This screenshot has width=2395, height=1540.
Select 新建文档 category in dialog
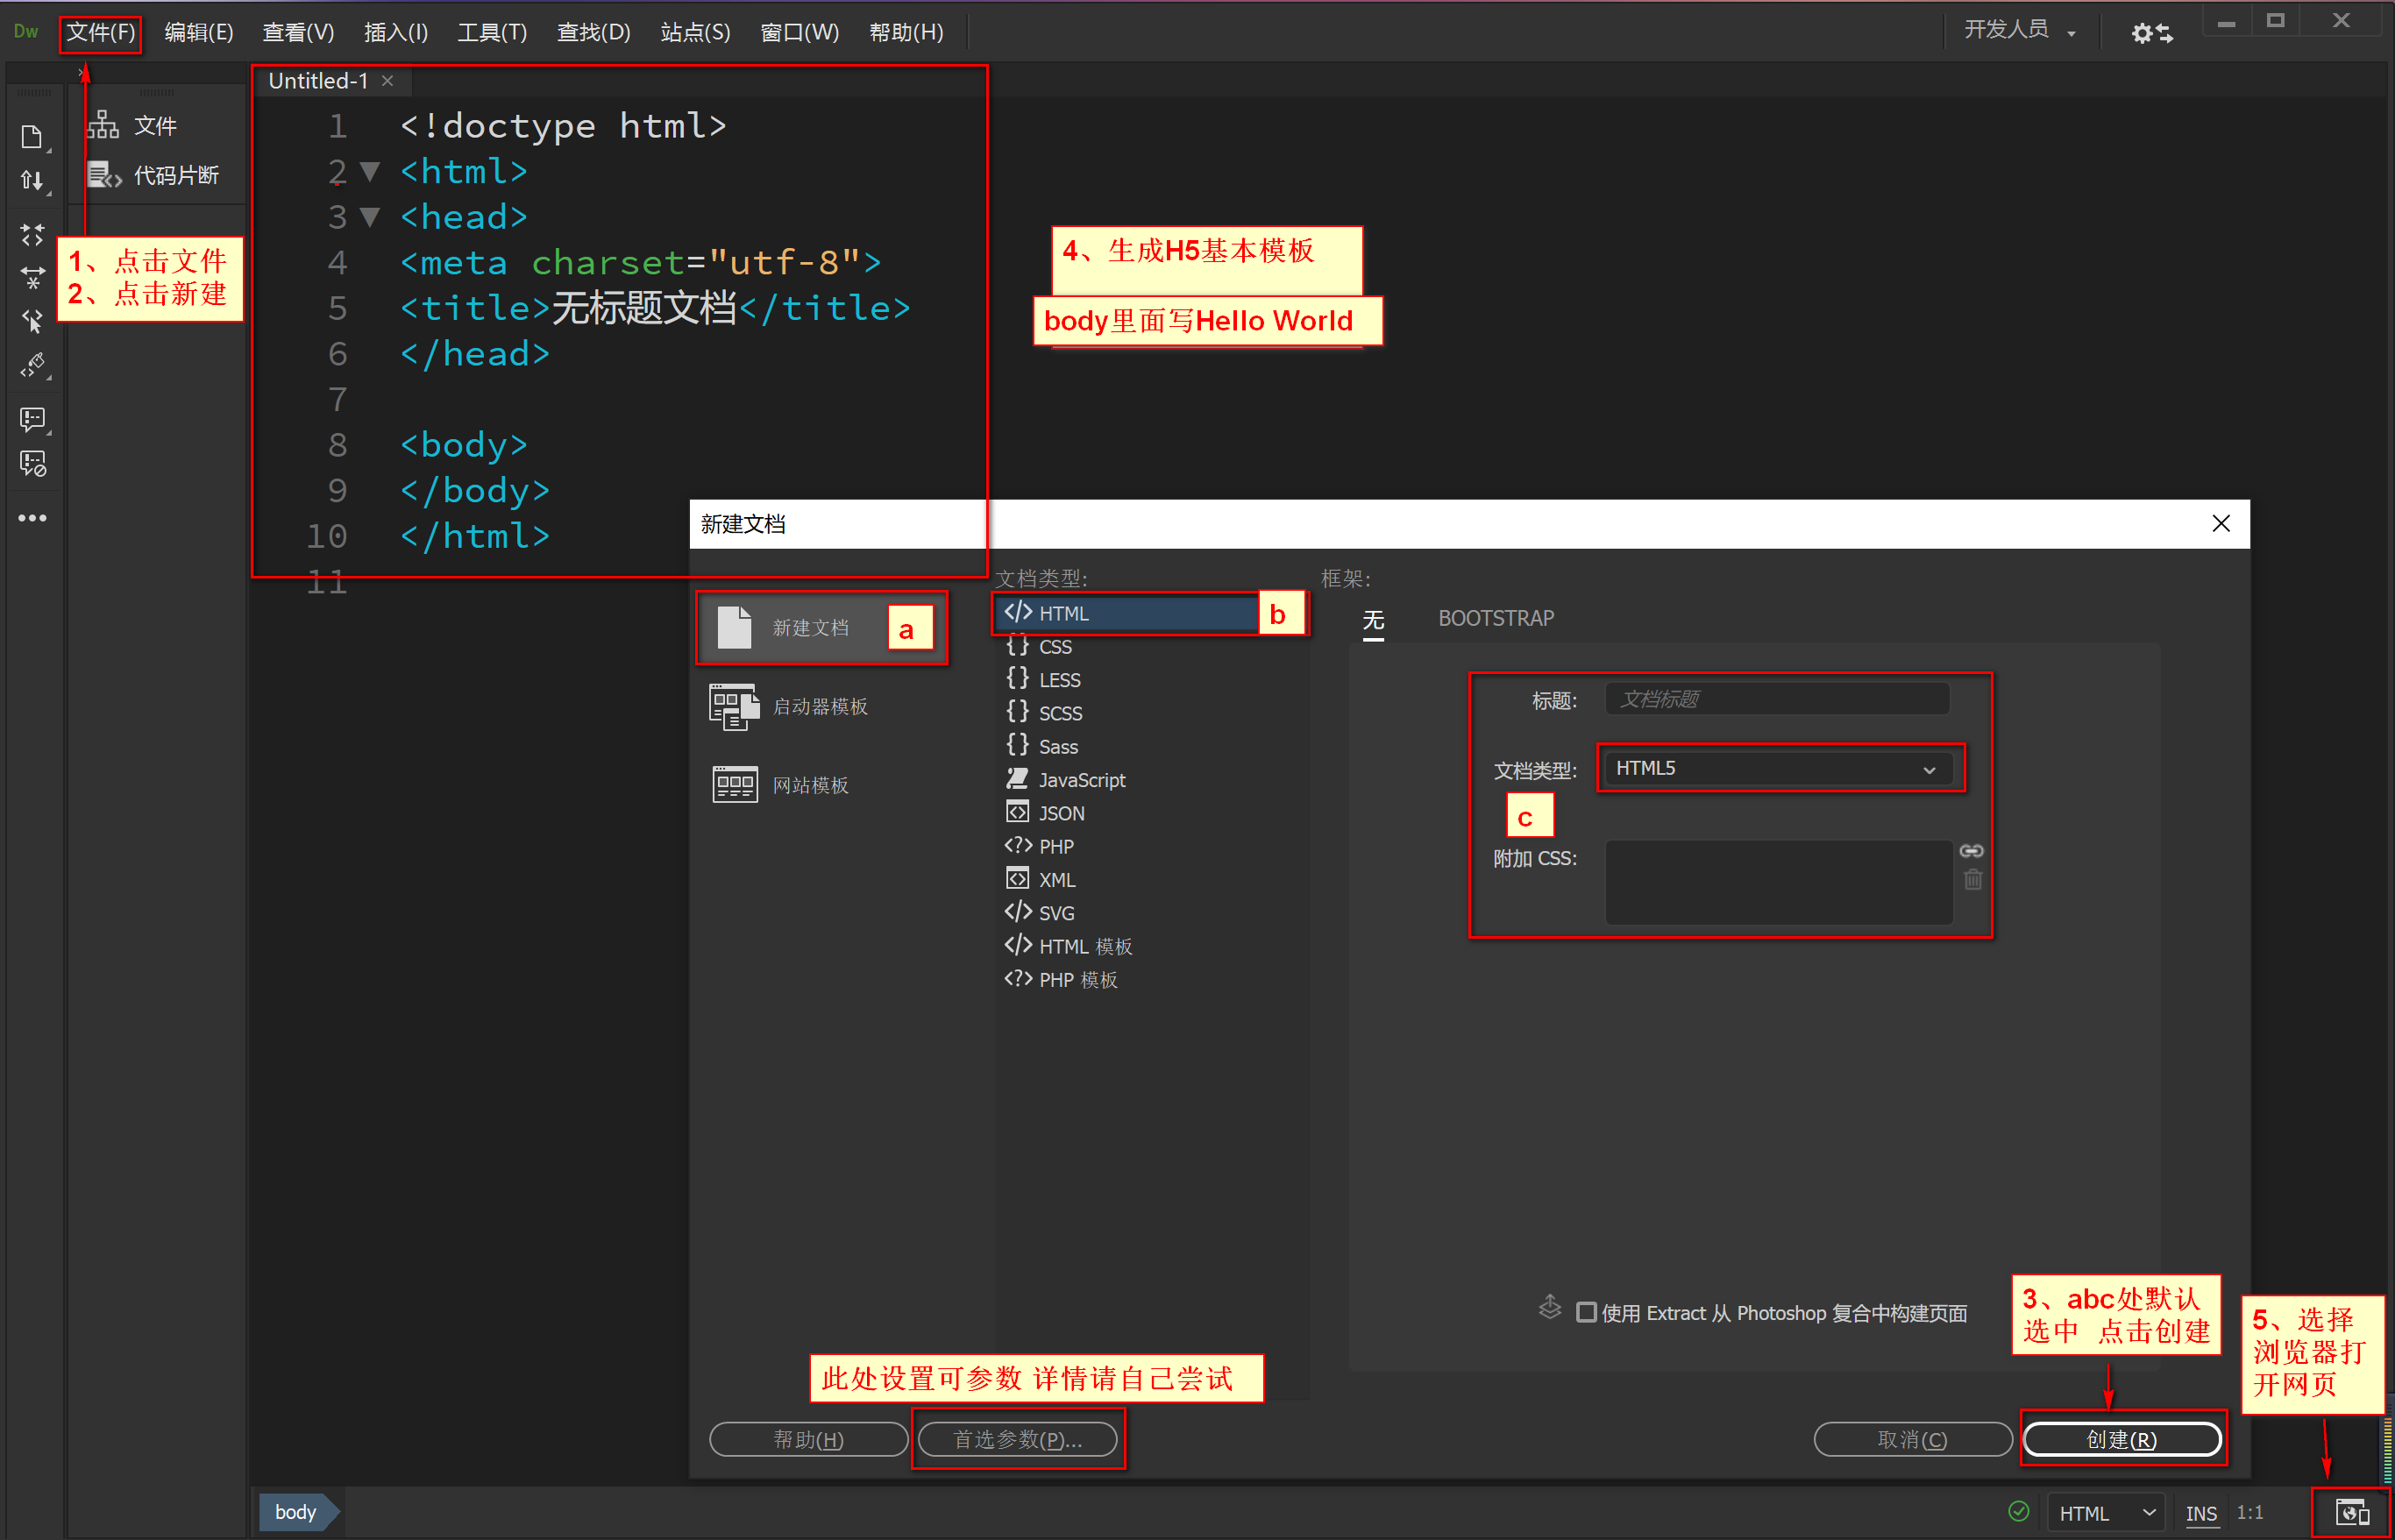[x=821, y=628]
